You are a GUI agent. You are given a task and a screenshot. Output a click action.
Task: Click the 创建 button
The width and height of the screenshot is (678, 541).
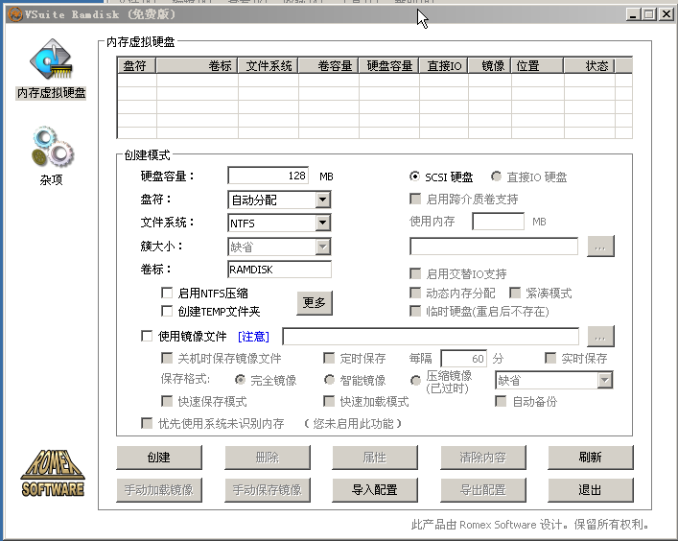click(x=159, y=458)
